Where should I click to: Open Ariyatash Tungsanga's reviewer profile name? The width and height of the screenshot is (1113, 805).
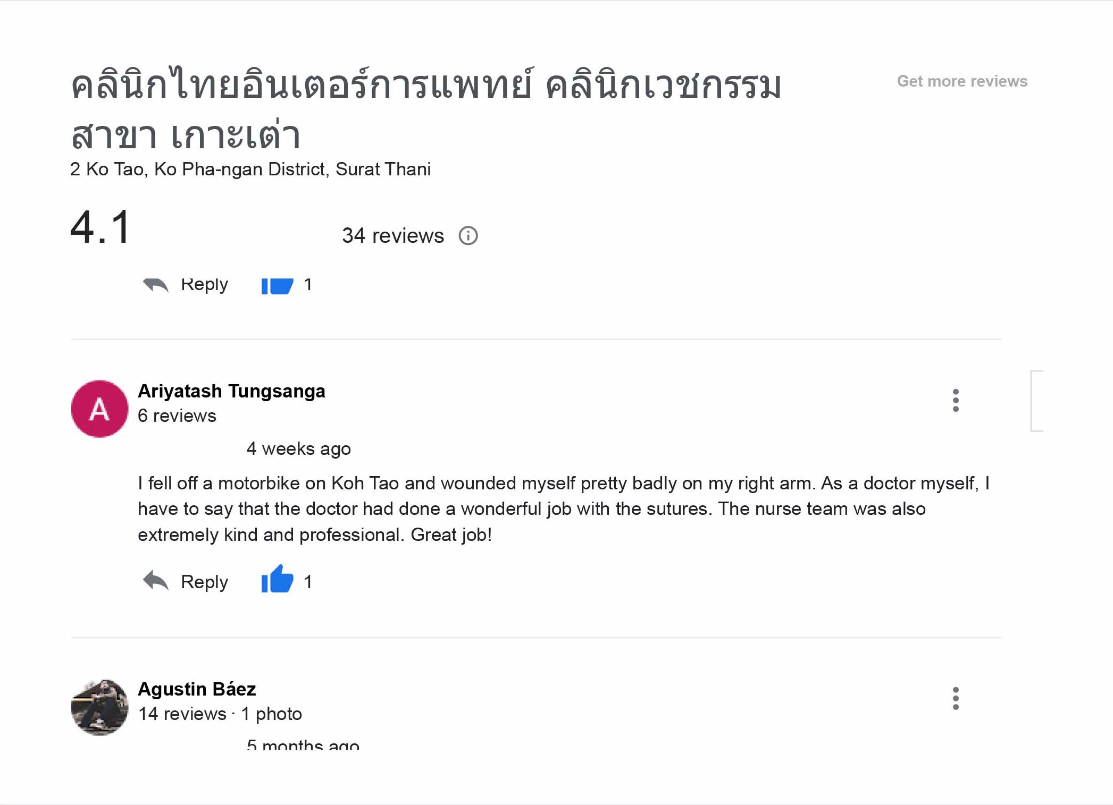pyautogui.click(x=231, y=391)
